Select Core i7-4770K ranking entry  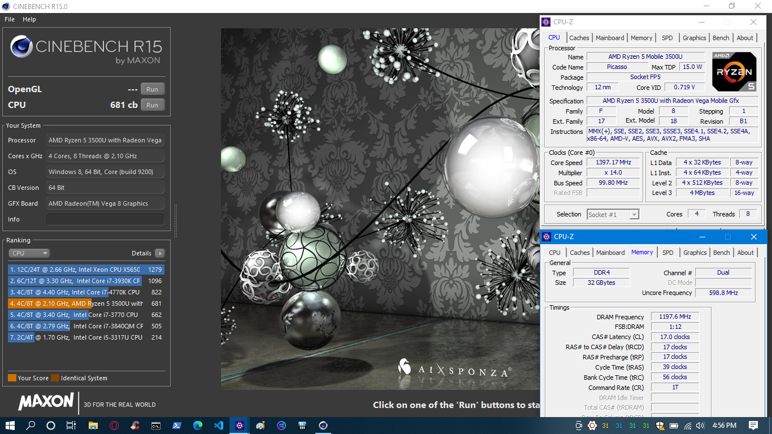point(86,292)
